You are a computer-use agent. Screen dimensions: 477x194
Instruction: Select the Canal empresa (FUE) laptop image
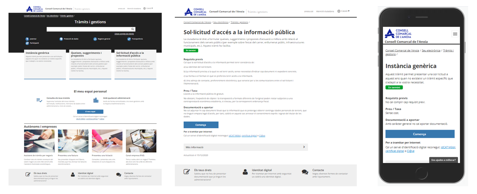(x=141, y=140)
